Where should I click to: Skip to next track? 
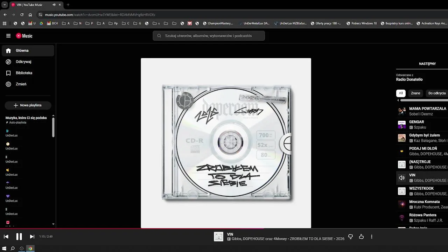tap(32, 237)
